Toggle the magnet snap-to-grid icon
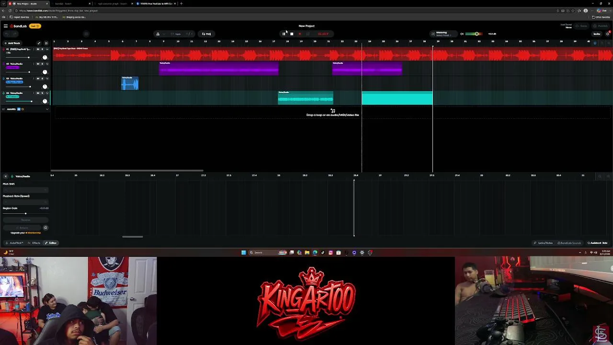This screenshot has width=613, height=345. [595, 43]
